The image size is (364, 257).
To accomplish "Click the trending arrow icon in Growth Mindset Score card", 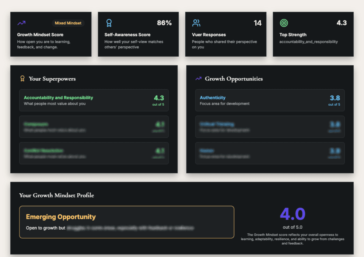I will tap(21, 23).
